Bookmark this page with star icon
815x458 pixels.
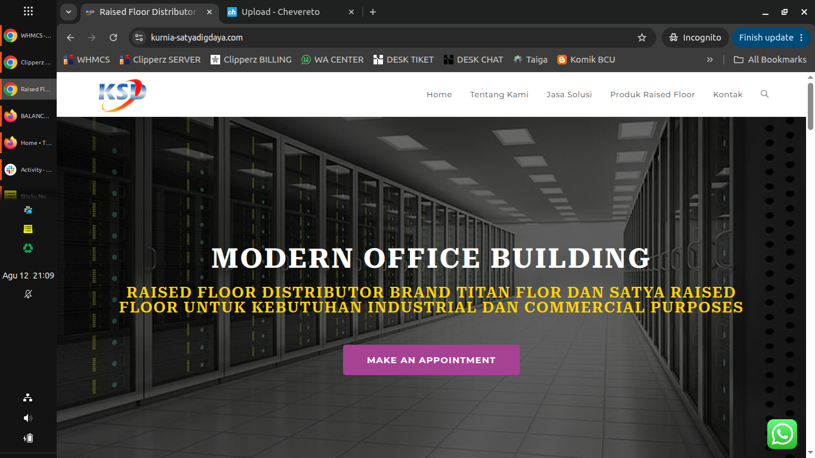[642, 38]
